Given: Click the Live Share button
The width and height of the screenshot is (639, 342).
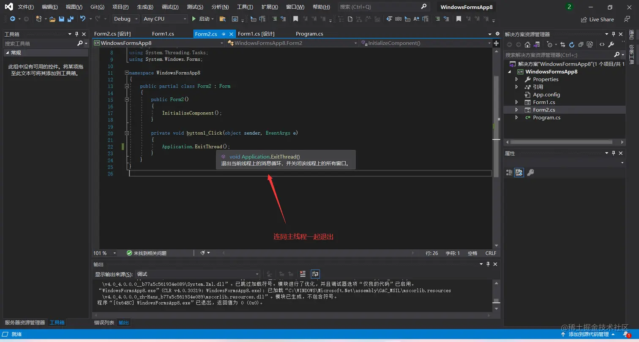Looking at the screenshot, I should click(x=598, y=19).
